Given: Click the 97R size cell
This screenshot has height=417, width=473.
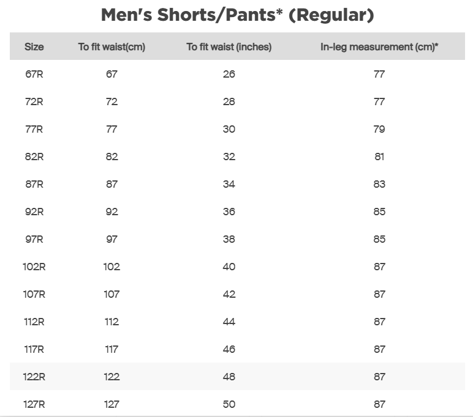Looking at the screenshot, I should (x=34, y=240).
